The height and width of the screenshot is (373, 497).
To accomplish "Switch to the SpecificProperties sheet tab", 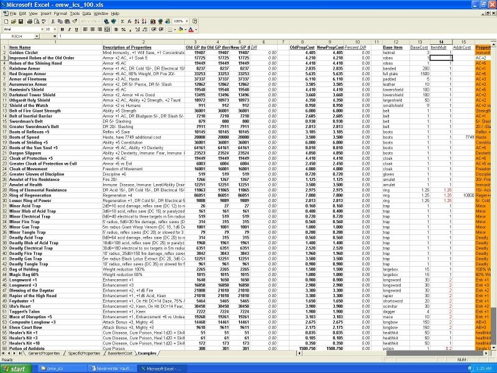I will click(x=83, y=353).
